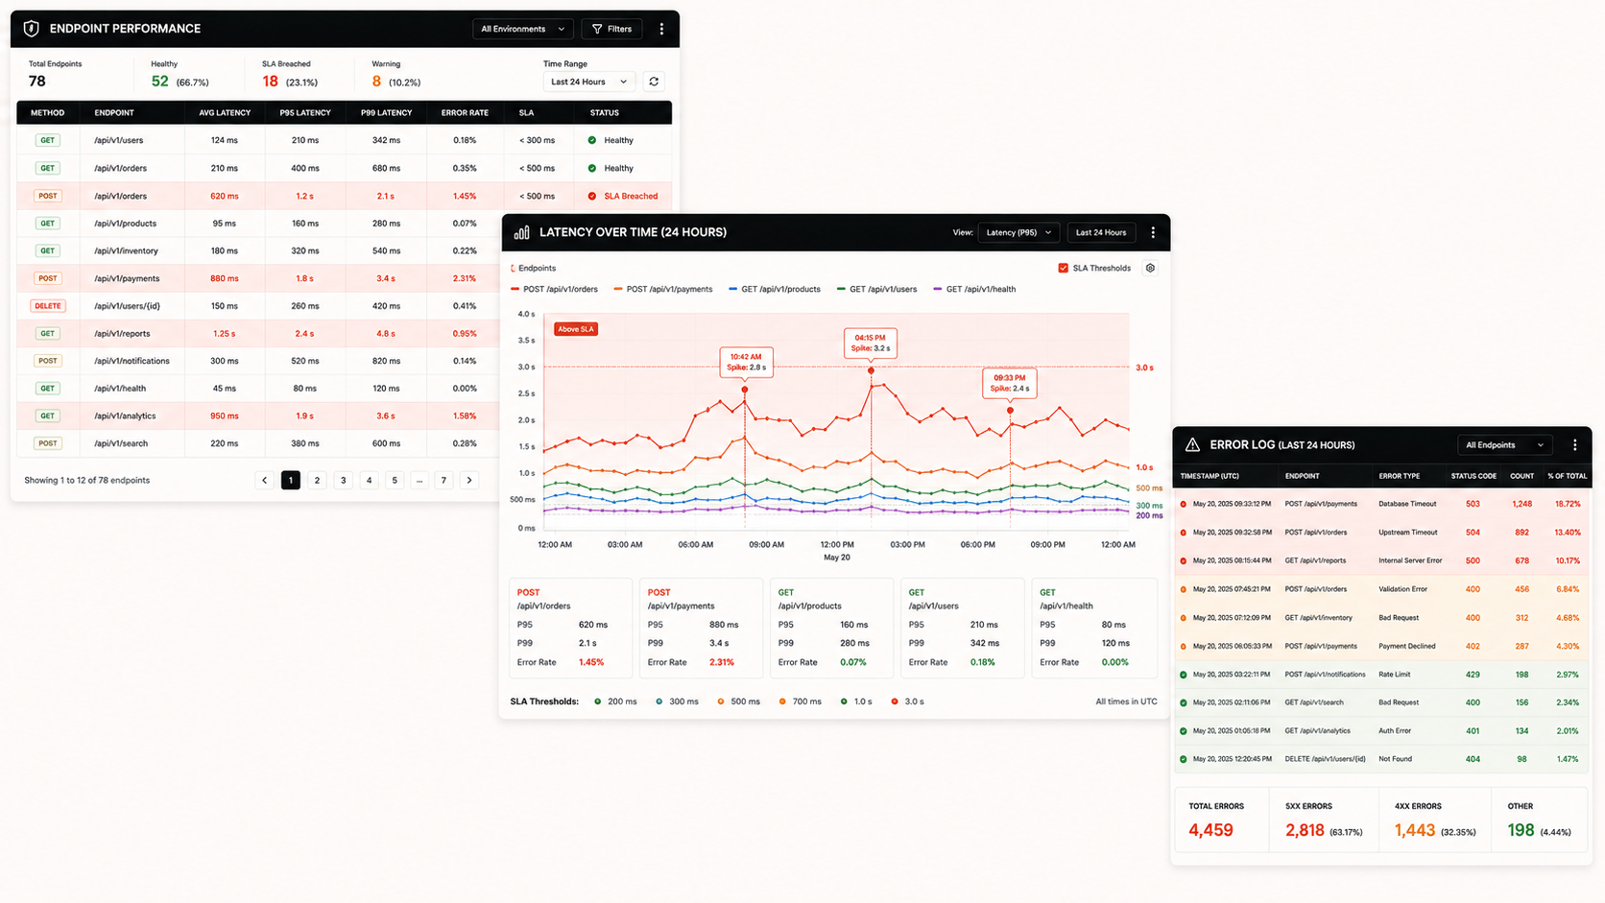Open the POST /api/v1/orders summary card

coord(570,628)
